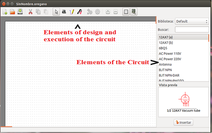Image resolution: width=212 pixels, height=133 pixels.
Task: Choose BJT NPN-DAR from list
Action: pyautogui.click(x=183, y=75)
